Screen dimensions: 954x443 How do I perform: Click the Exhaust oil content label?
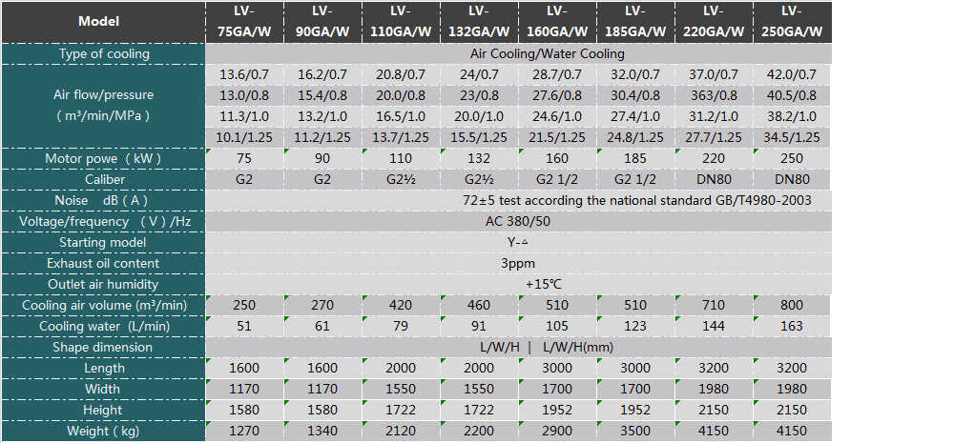103,264
